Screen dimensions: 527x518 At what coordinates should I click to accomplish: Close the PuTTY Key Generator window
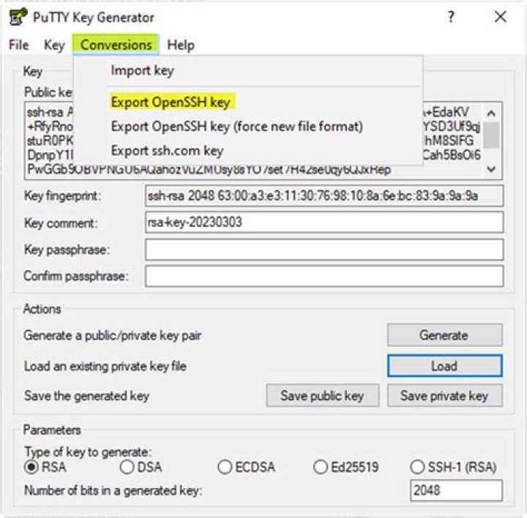(x=501, y=16)
